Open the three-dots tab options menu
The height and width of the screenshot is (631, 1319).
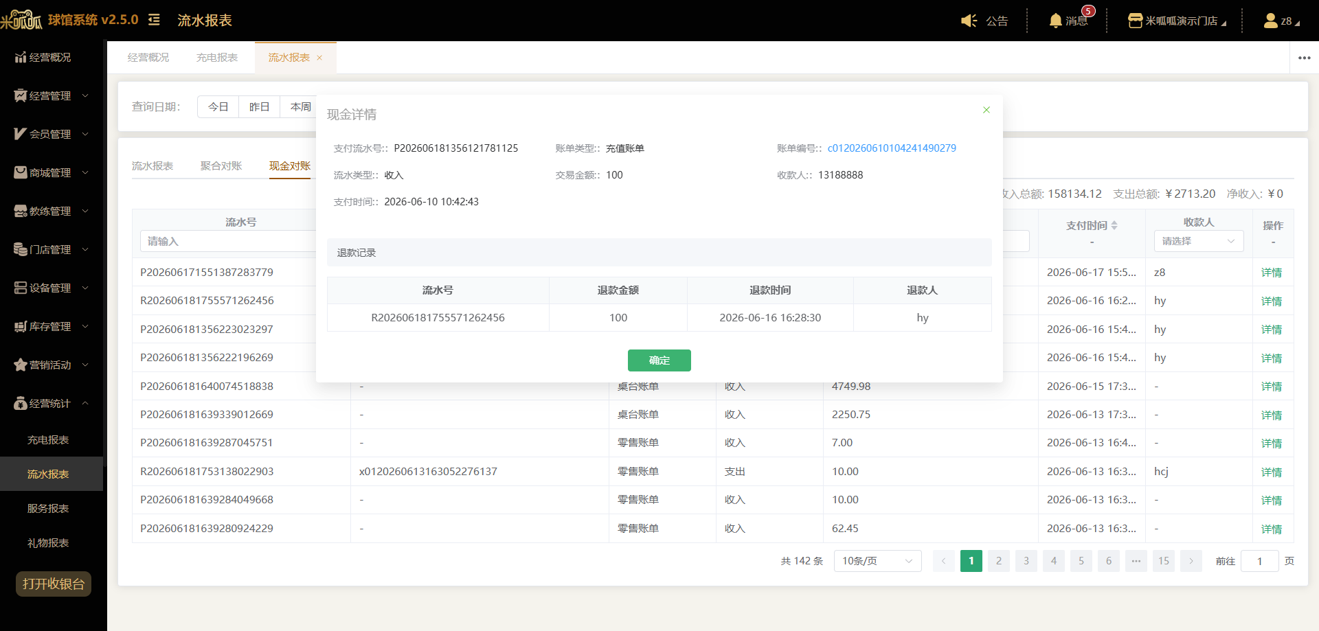pyautogui.click(x=1304, y=58)
